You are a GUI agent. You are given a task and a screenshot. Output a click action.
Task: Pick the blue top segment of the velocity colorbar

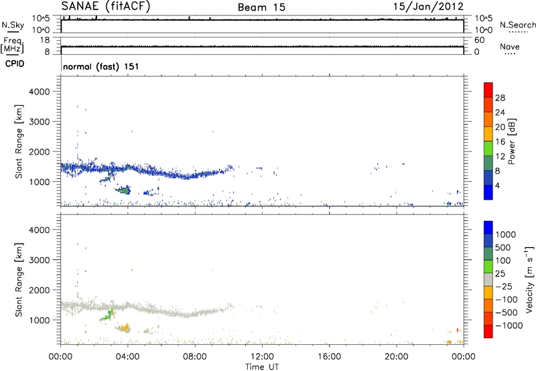point(488,228)
